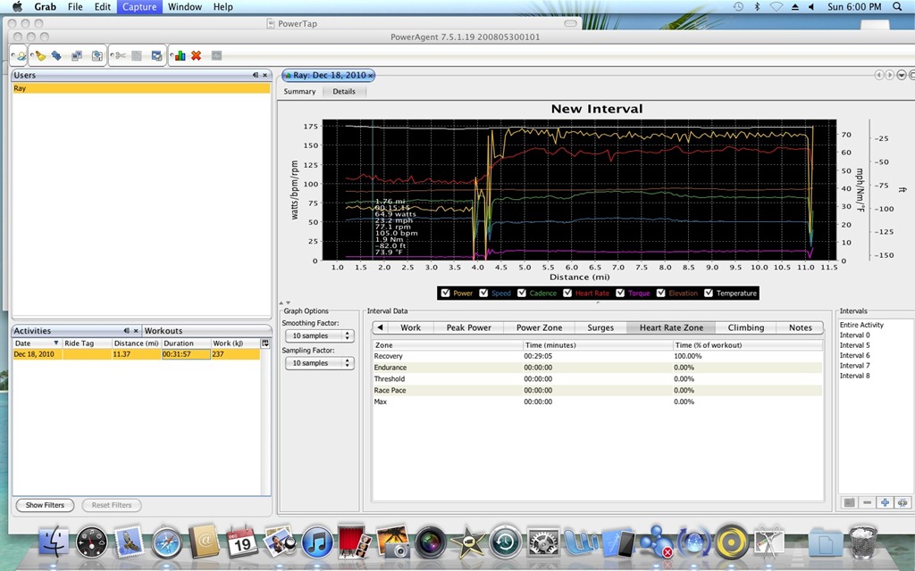Add interval with blue plus icon
Screen dimensions: 915x571
pos(885,502)
